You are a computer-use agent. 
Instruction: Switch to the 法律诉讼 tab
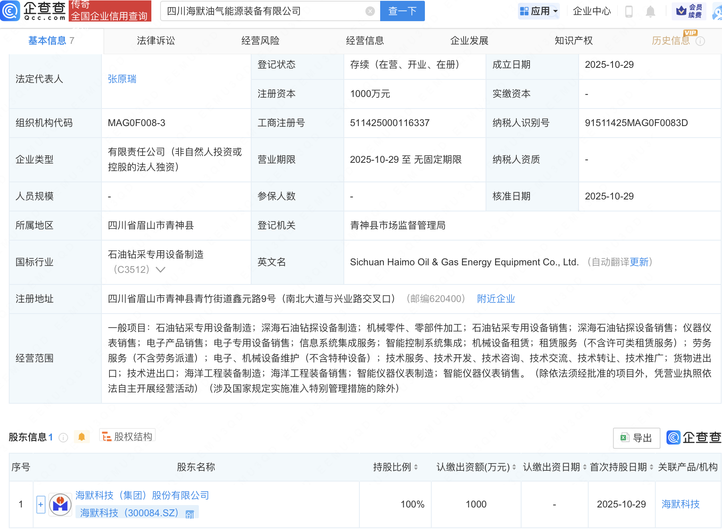click(155, 40)
